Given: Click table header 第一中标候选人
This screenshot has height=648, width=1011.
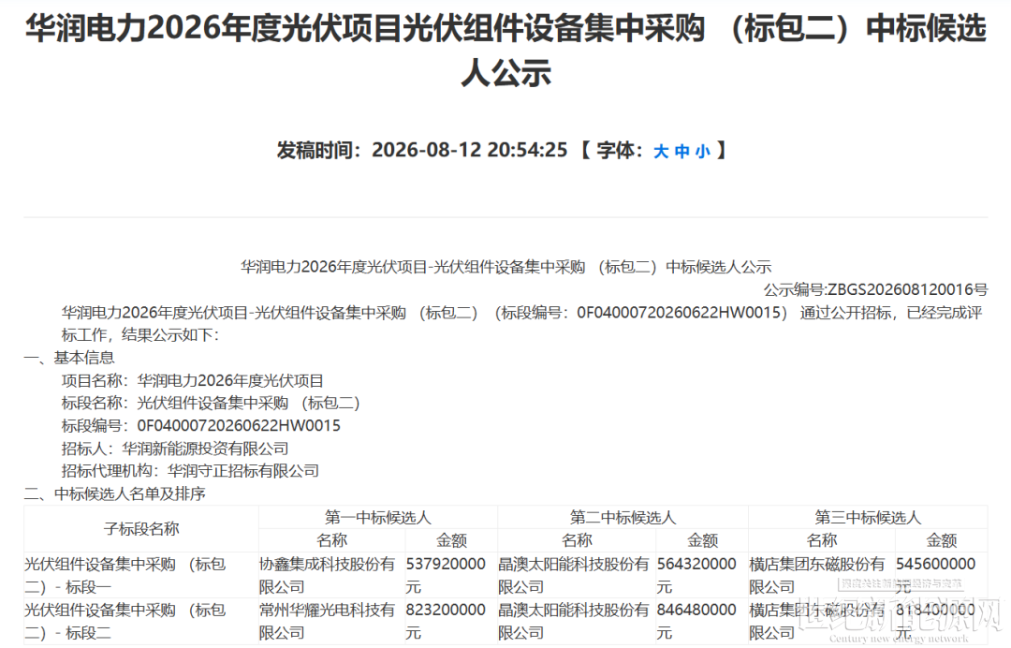Looking at the screenshot, I should pyautogui.click(x=378, y=517).
